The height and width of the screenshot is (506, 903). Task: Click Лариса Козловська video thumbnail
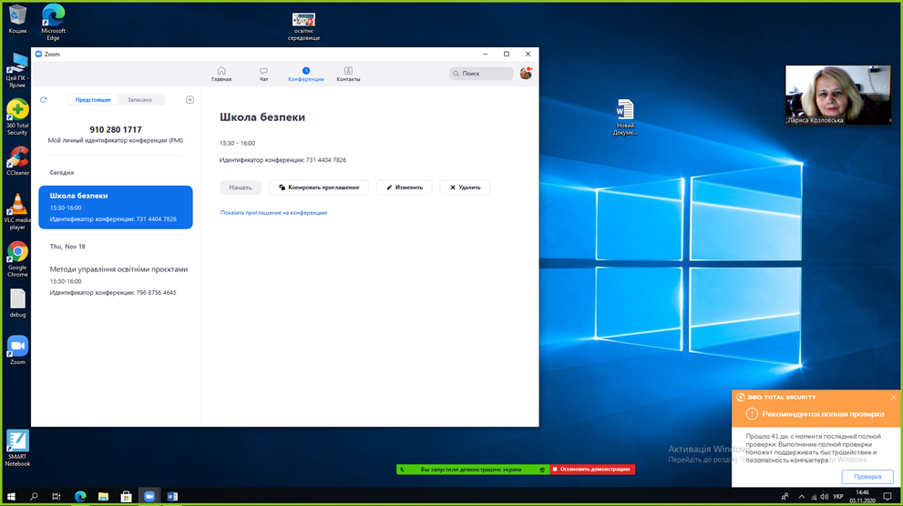pyautogui.click(x=838, y=95)
